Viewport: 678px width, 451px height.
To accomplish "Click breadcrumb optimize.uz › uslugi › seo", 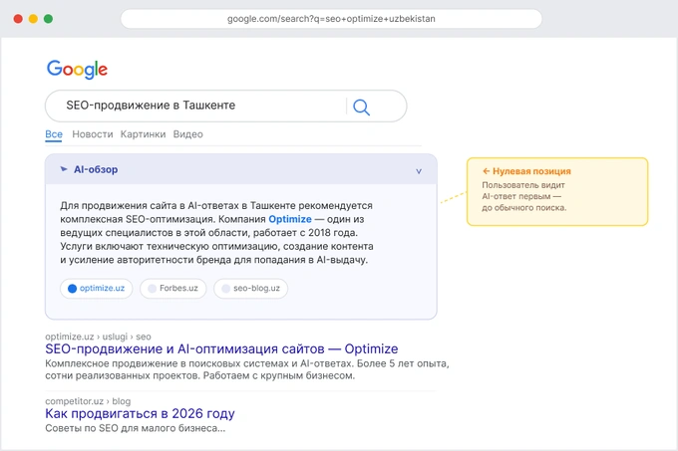I will 98,337.
